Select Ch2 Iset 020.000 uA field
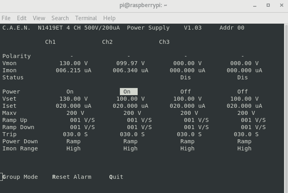Image resolution: width=288 pixels, height=193 pixels. coord(131,106)
